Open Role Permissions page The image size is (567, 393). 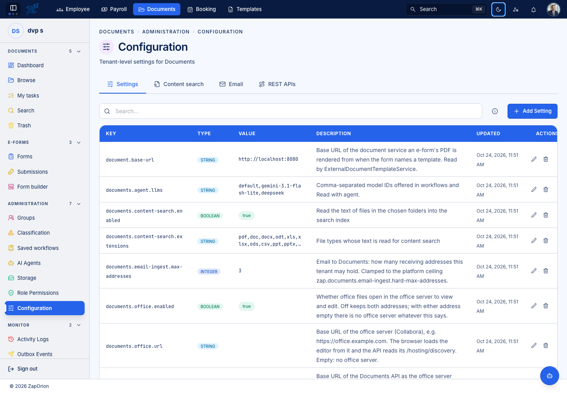point(44,293)
